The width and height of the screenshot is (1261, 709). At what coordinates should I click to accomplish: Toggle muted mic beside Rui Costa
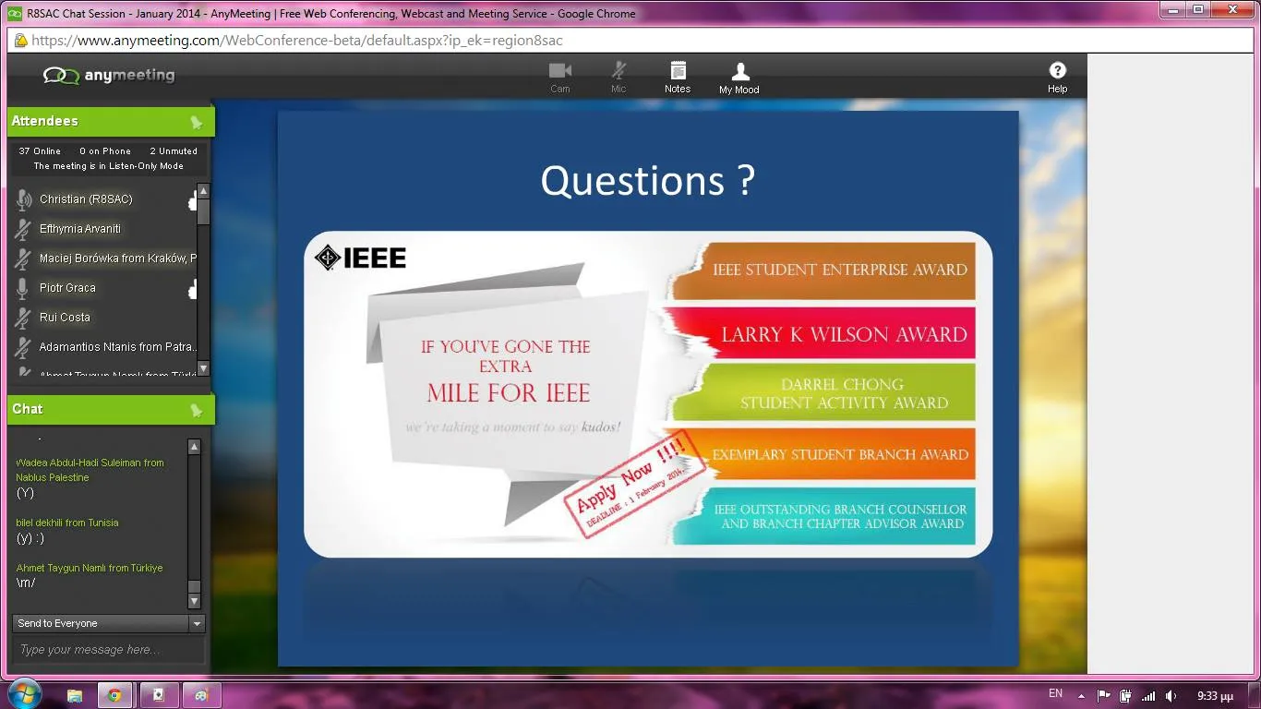[x=24, y=318]
